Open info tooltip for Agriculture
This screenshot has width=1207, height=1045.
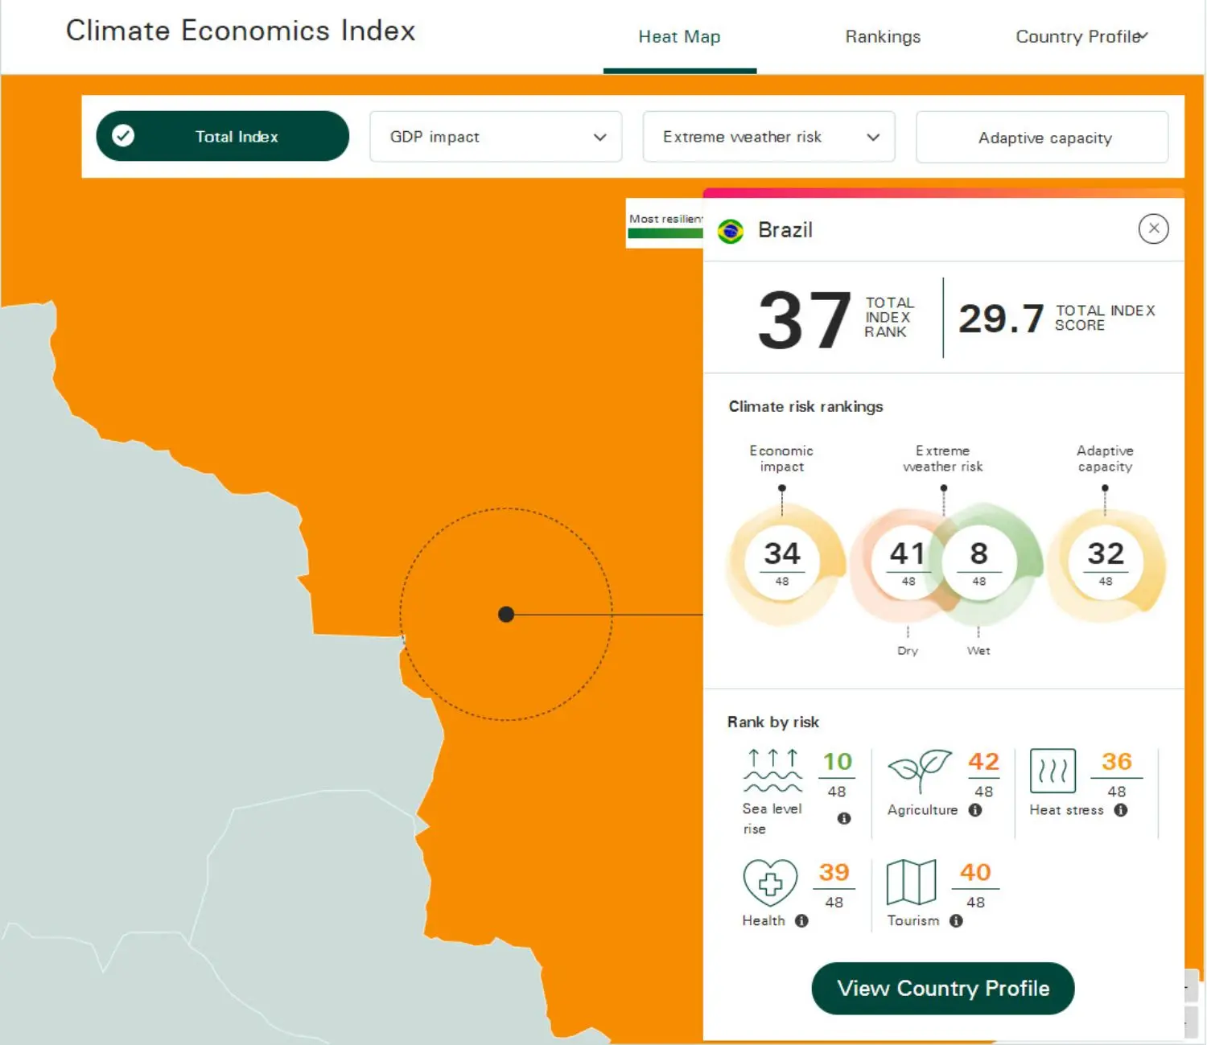pos(975,810)
